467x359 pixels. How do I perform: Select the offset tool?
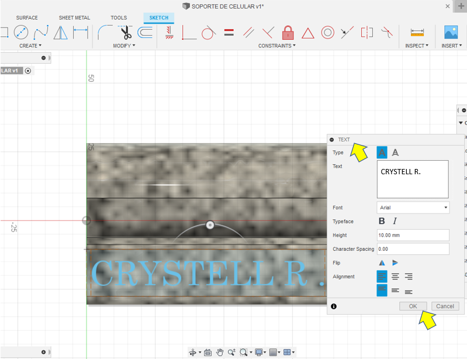[x=145, y=33]
